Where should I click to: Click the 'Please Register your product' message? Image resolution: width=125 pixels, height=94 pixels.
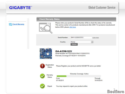(x=78, y=66)
